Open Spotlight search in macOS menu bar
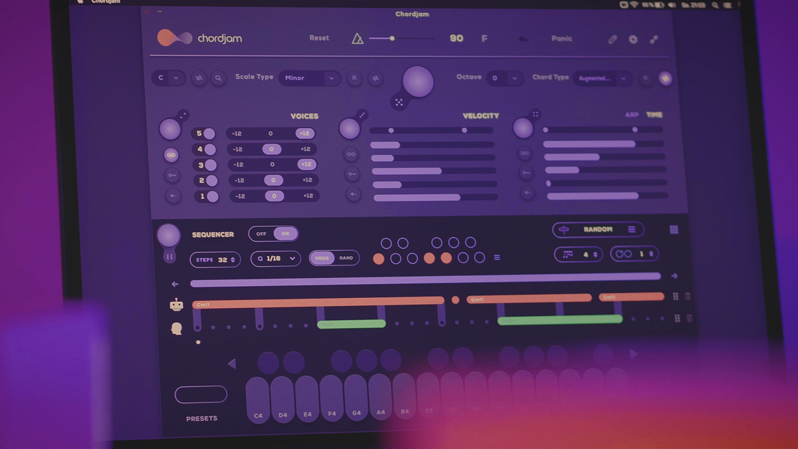This screenshot has width=798, height=449. pos(714,5)
